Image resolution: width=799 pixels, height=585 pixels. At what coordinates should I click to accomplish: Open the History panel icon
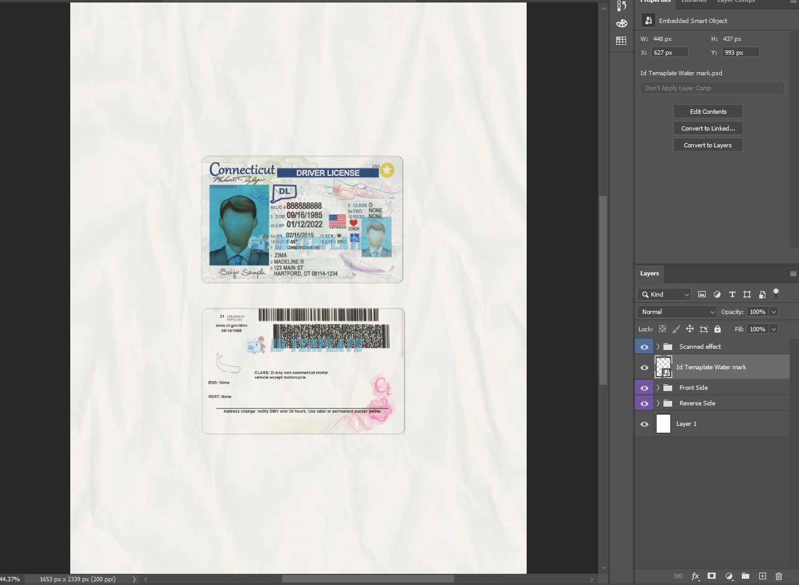click(x=621, y=6)
